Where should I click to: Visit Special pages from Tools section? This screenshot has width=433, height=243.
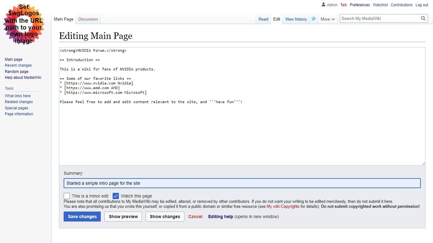tap(16, 107)
